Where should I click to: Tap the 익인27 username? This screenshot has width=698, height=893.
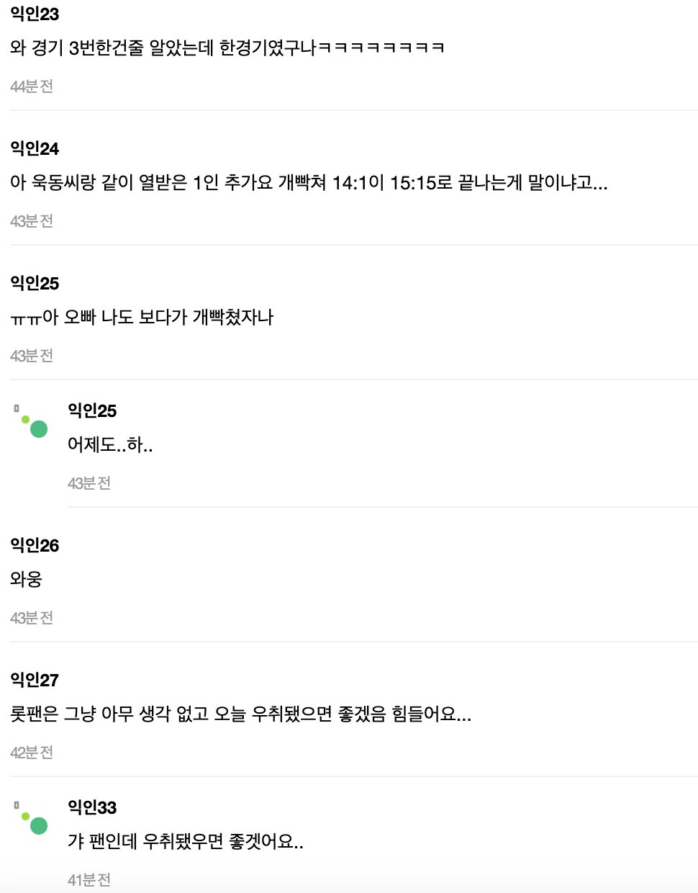(35, 680)
